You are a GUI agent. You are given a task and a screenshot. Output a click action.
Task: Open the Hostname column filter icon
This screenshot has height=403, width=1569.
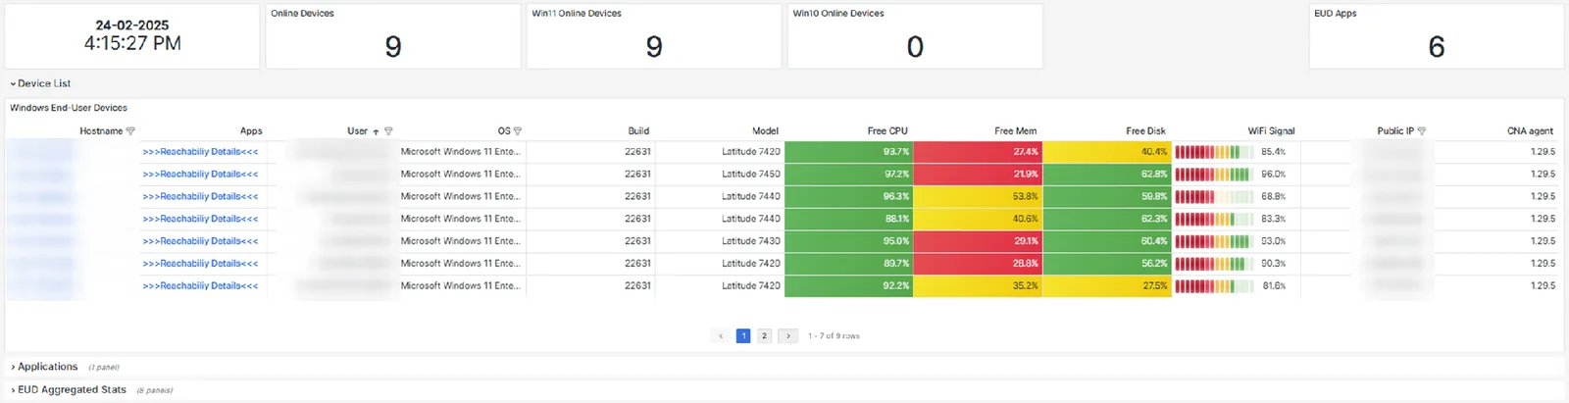(130, 131)
